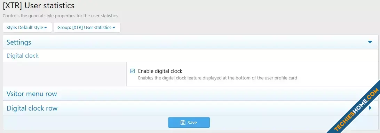
Task: Click the right-pointing arrow on Digital clock row
Action: coord(370,108)
